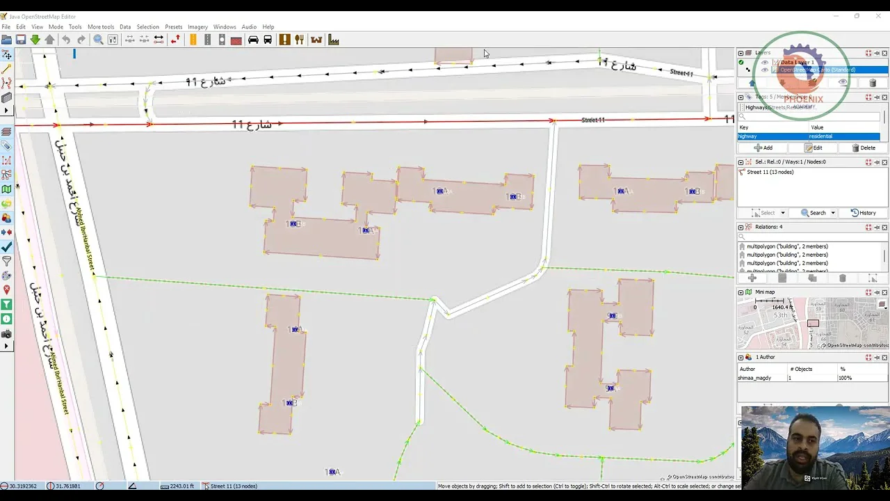Screen dimensions: 890x501
Task: Open the Presets menu
Action: pyautogui.click(x=174, y=27)
